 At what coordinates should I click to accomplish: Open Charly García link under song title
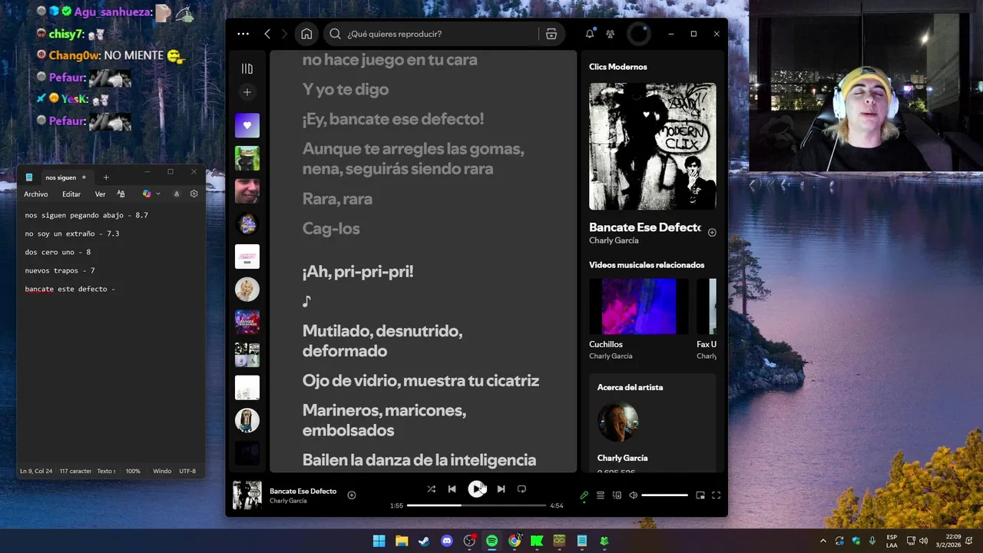click(x=288, y=501)
